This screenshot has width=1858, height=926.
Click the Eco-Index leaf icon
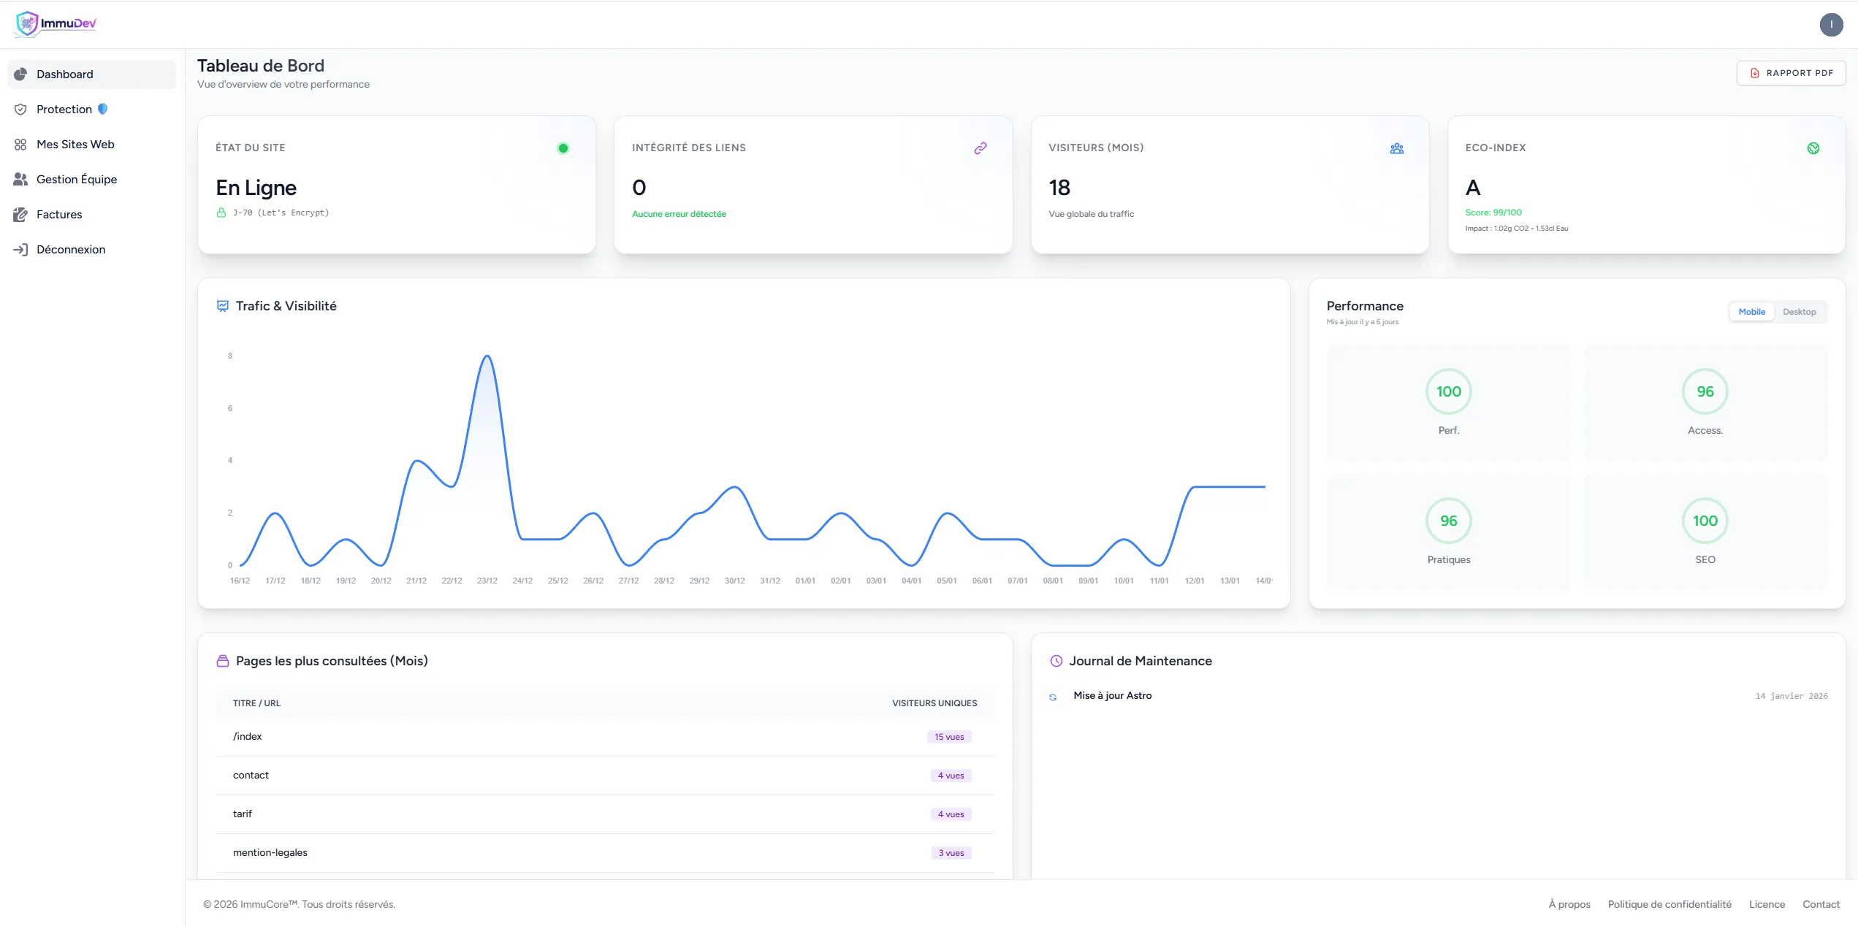[1814, 148]
